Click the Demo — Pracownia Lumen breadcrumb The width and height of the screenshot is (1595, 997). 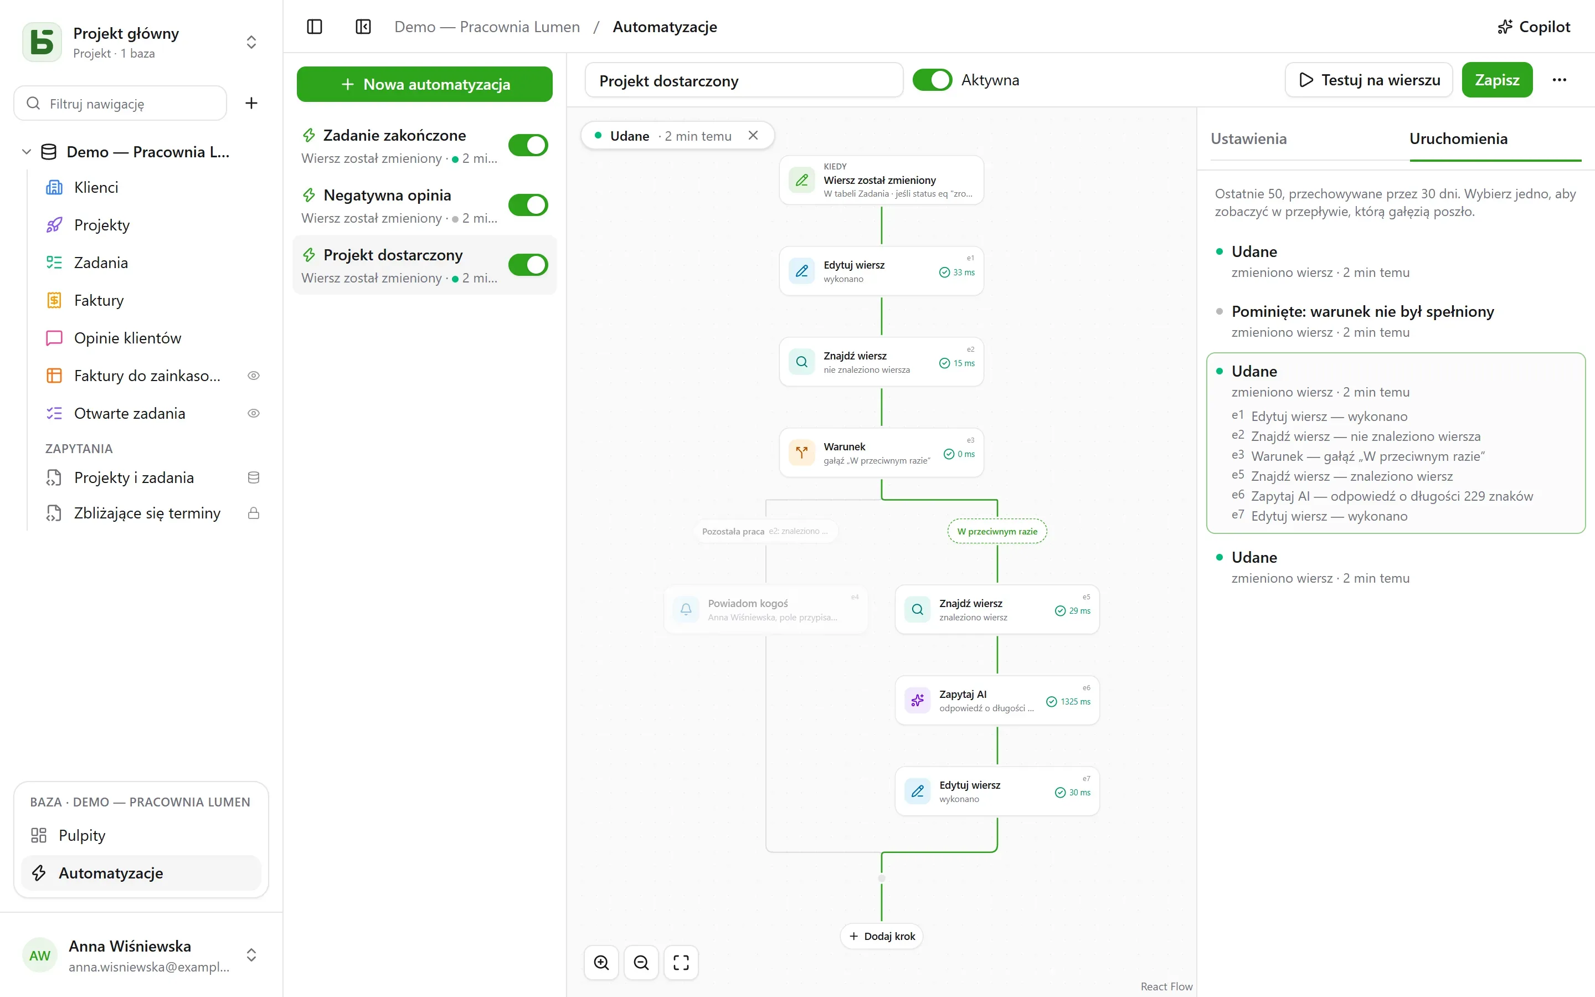487,27
